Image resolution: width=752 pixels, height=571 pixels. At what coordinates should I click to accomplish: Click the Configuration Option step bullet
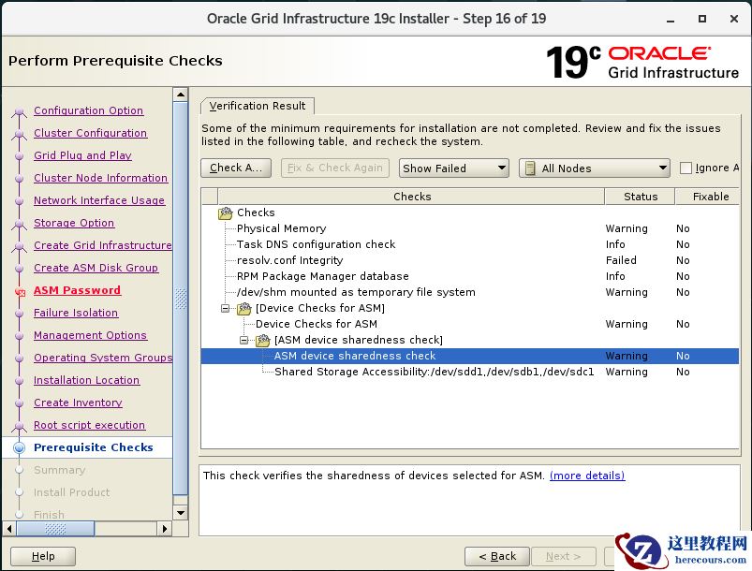[x=19, y=111]
